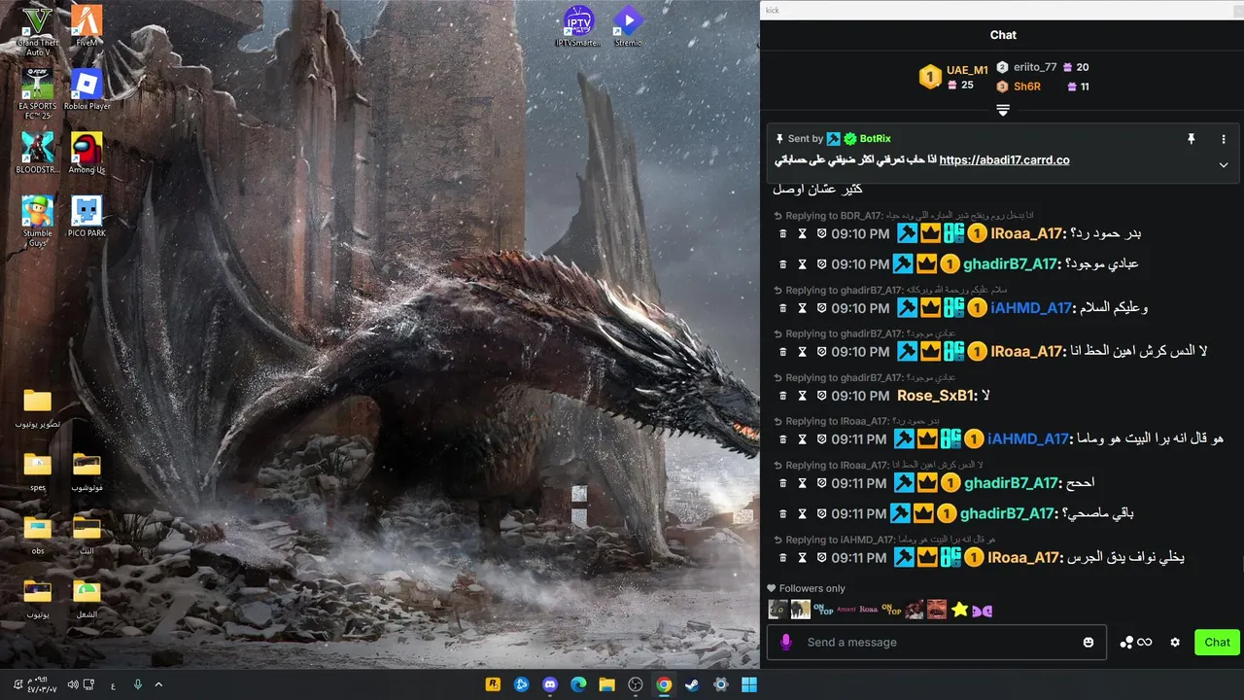Viewport: 1244px width, 700px height.
Task: Show hidden system tray icons
Action: click(x=158, y=684)
